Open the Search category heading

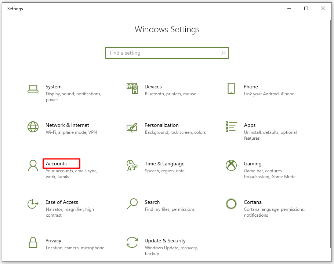[152, 202]
